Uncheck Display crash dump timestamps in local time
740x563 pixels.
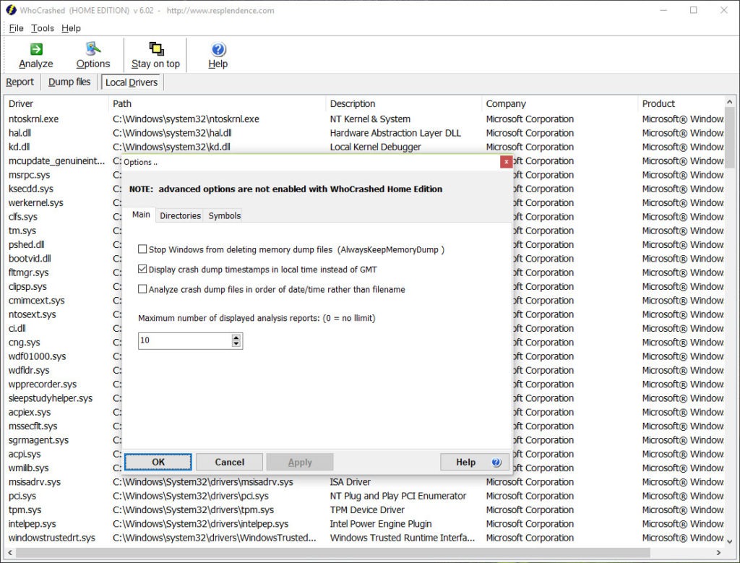(x=143, y=270)
